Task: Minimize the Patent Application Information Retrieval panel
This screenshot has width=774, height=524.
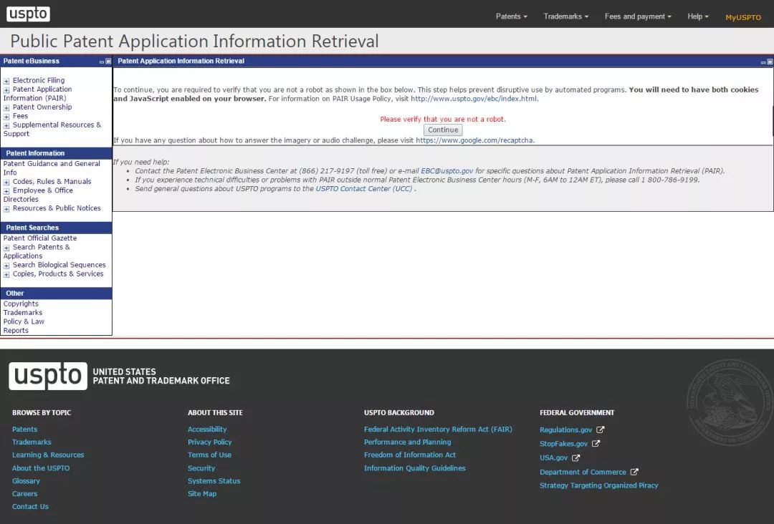Action: (x=764, y=62)
